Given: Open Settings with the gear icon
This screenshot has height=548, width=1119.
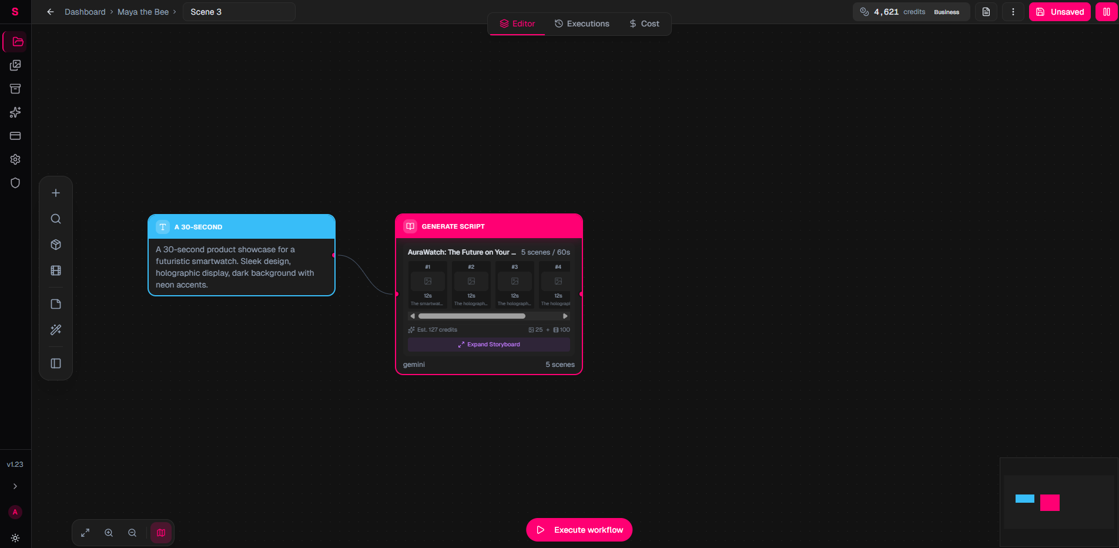Looking at the screenshot, I should coord(15,159).
